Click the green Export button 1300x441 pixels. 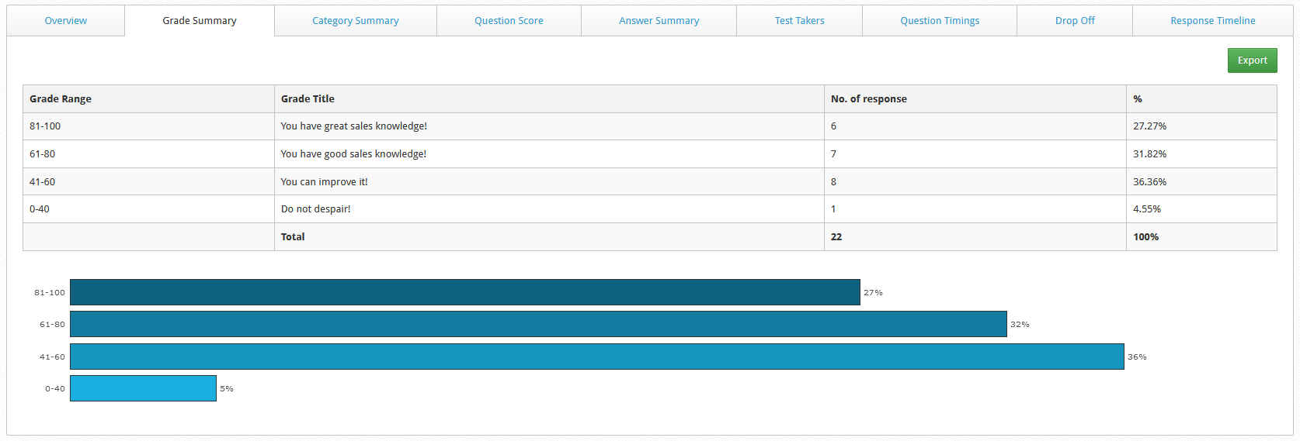pyautogui.click(x=1252, y=60)
